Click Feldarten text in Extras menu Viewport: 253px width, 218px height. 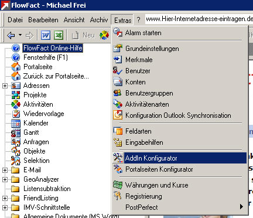click(138, 131)
